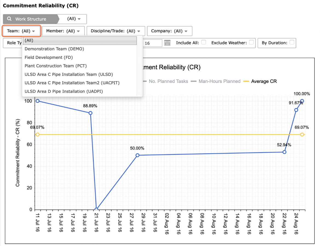Tick the By Duration checkbox
The width and height of the screenshot is (320, 246).
click(292, 42)
